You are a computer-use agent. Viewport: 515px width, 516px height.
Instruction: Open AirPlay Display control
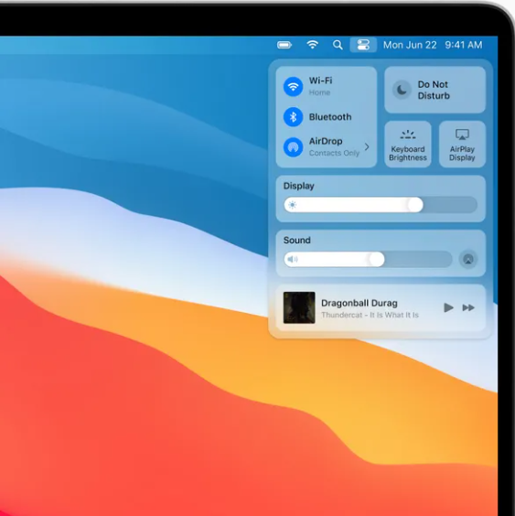pyautogui.click(x=462, y=145)
